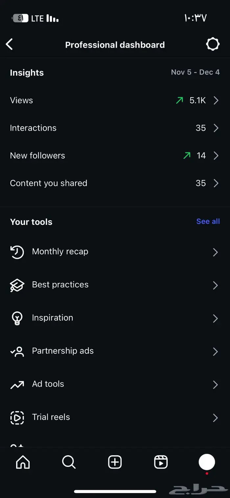Go back with the back arrow
This screenshot has height=498, width=230.
pos(9,44)
